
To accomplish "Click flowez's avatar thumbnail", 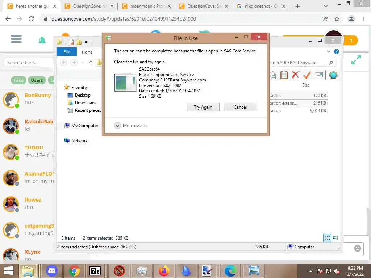I will 11,204.
